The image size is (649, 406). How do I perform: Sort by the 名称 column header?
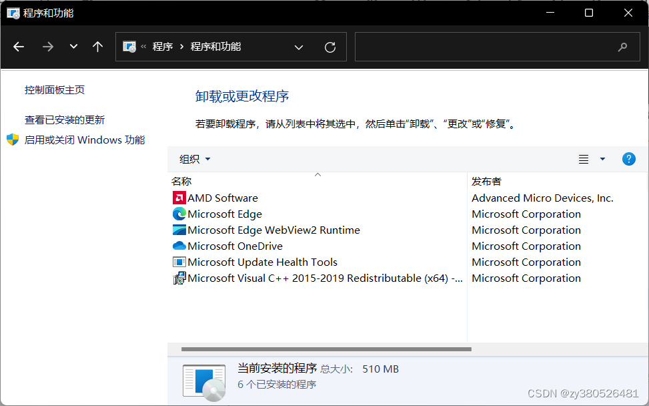coord(317,181)
